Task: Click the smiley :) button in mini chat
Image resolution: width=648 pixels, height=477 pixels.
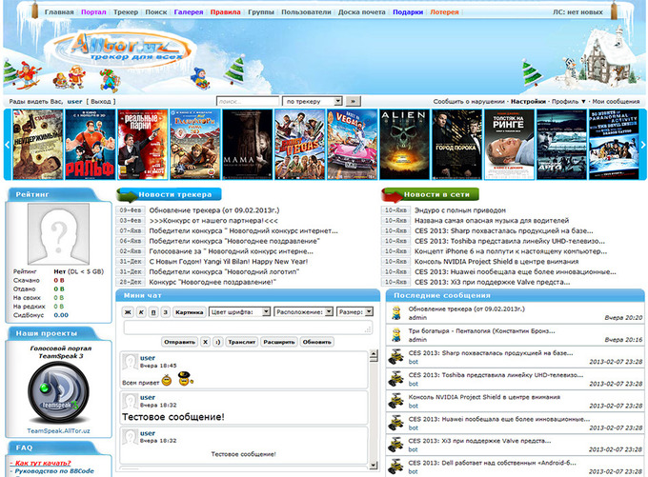Action: [x=217, y=341]
